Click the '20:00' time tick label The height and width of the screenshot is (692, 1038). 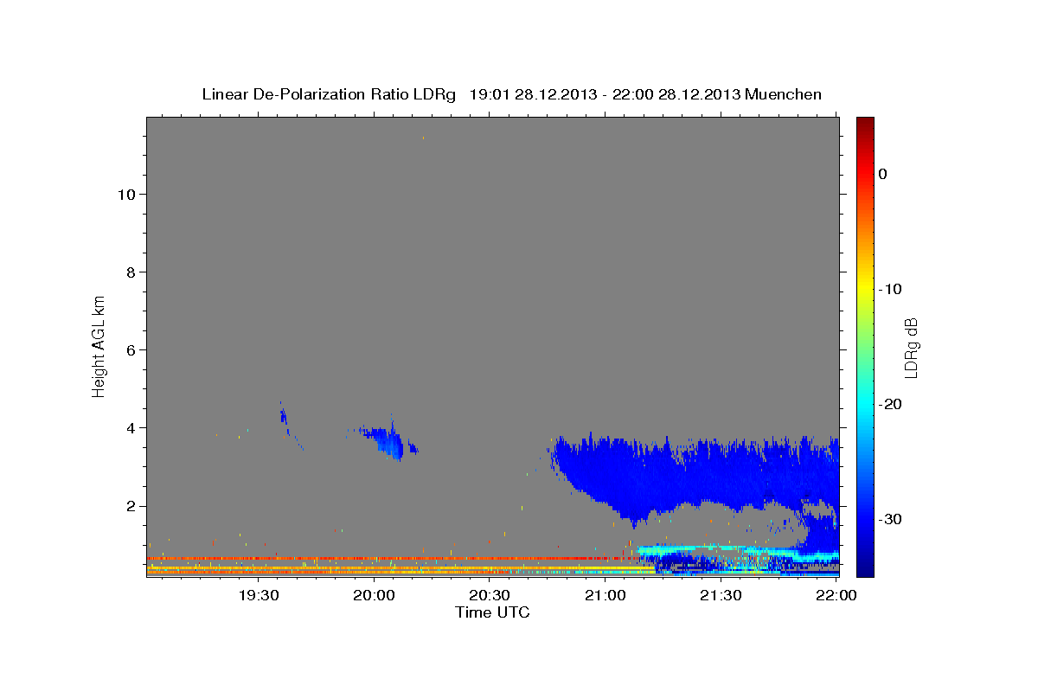click(374, 596)
